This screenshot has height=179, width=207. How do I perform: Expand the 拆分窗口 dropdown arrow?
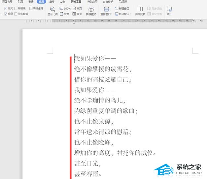tap(130, 14)
